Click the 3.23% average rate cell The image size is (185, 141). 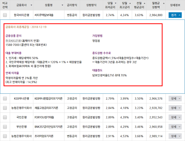click(x=139, y=108)
